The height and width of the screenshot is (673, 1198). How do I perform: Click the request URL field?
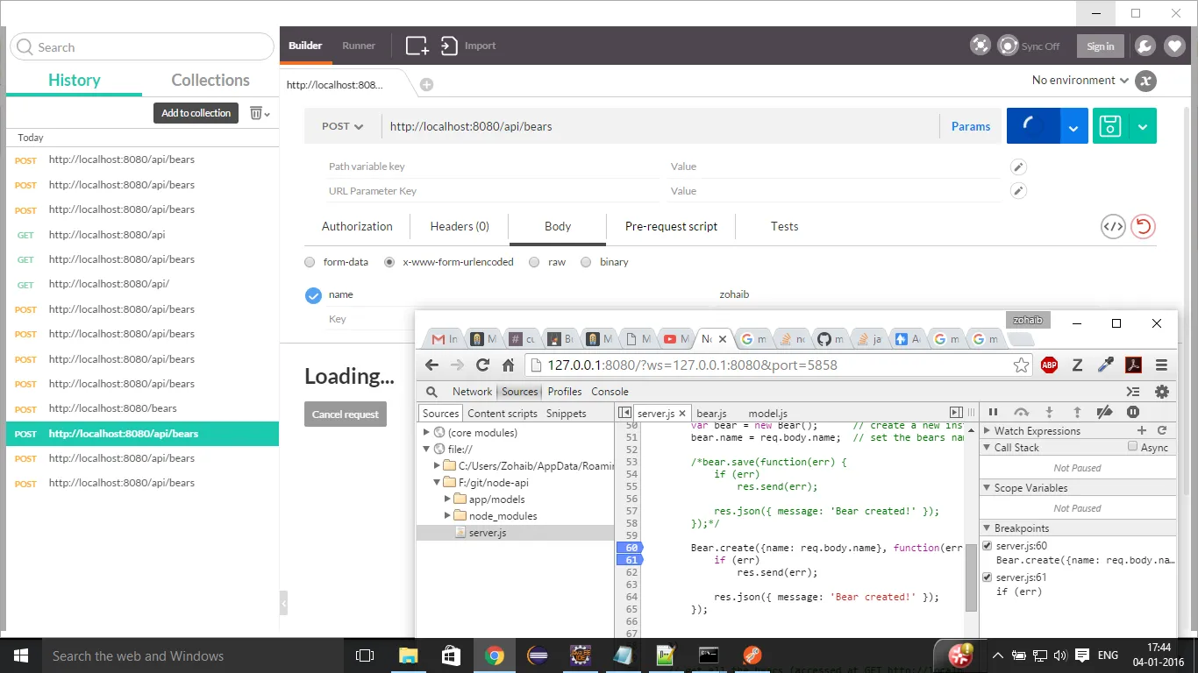tap(662, 126)
